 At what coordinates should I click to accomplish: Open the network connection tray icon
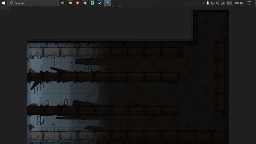coord(212,3)
